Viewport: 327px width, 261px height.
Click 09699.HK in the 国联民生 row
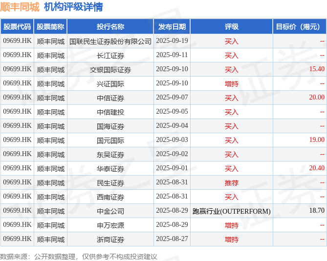[x=17, y=40]
